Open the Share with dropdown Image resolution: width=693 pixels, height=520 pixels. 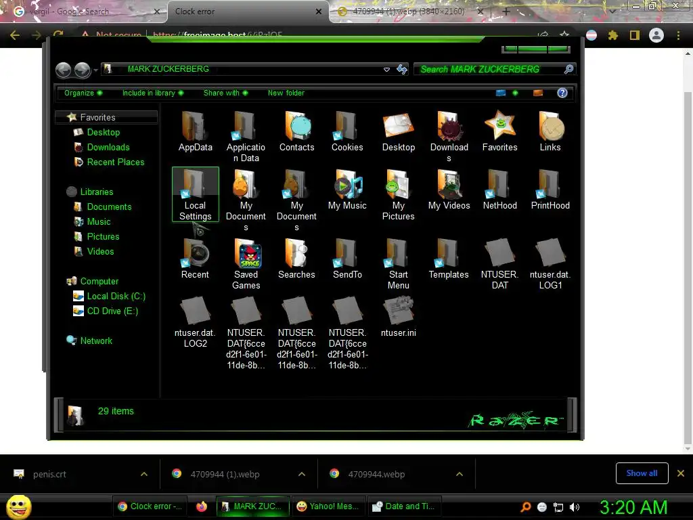pyautogui.click(x=225, y=93)
